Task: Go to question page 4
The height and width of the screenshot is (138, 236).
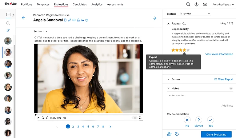Action: tap(83, 127)
